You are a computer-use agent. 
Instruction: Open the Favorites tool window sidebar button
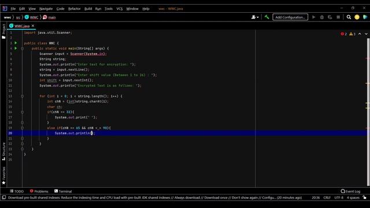(x=3, y=176)
